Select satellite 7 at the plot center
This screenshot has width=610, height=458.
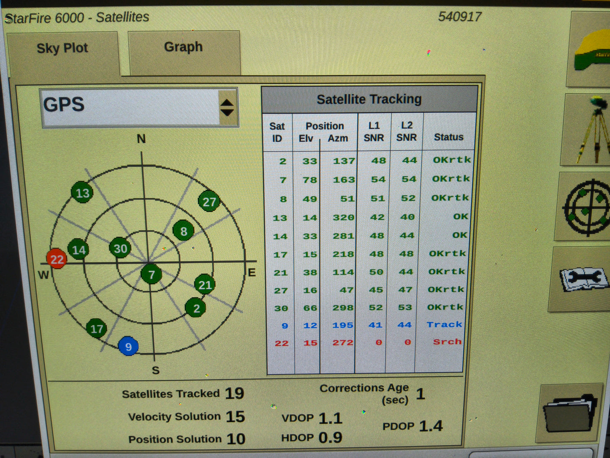pos(151,275)
